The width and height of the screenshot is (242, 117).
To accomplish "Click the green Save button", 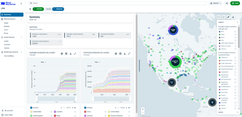I will pos(235,3).
